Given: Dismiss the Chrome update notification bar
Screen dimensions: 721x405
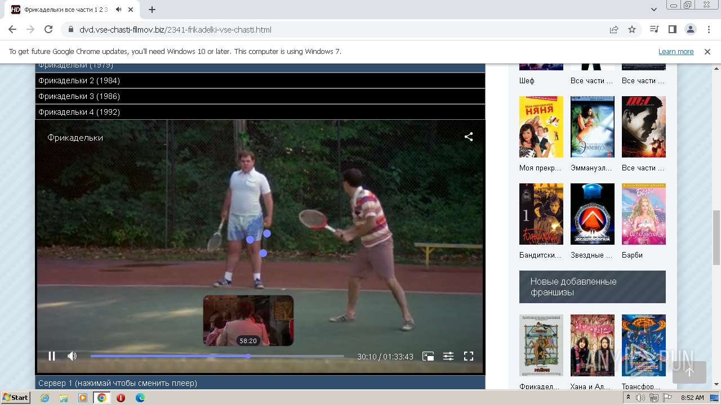Looking at the screenshot, I should 707,51.
